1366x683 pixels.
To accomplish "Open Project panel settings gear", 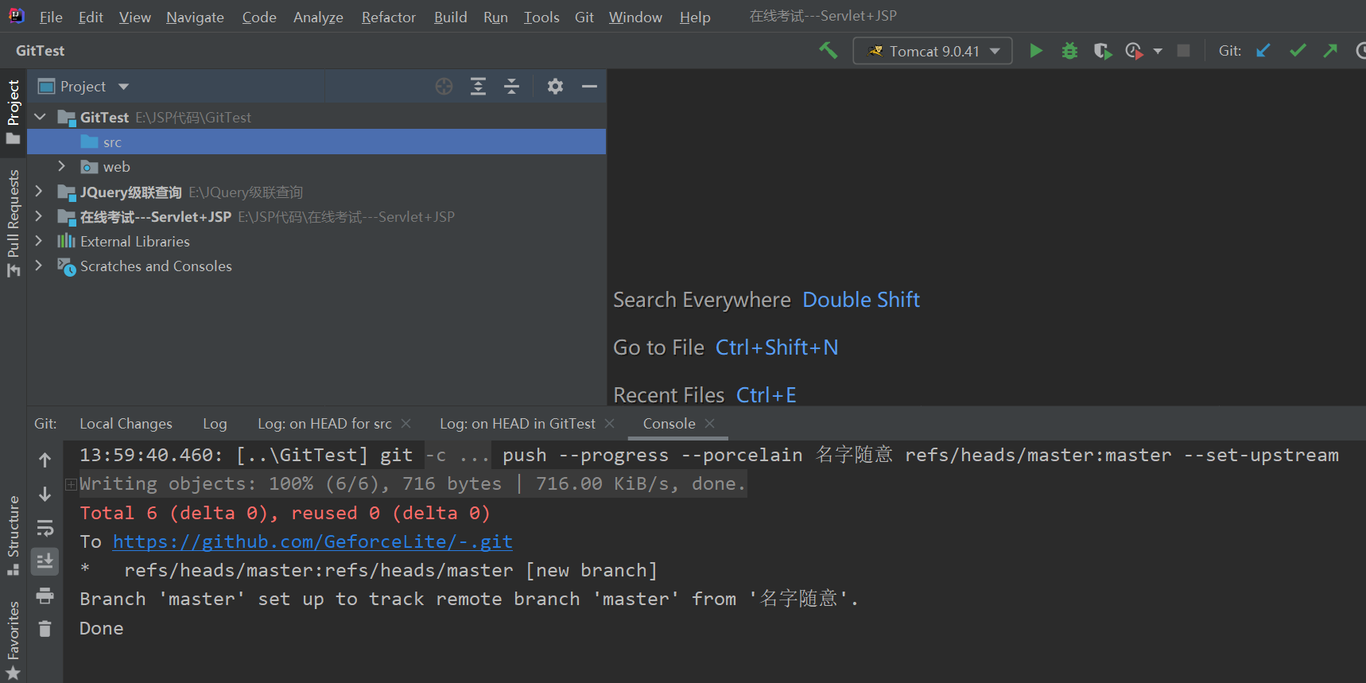I will tap(555, 87).
